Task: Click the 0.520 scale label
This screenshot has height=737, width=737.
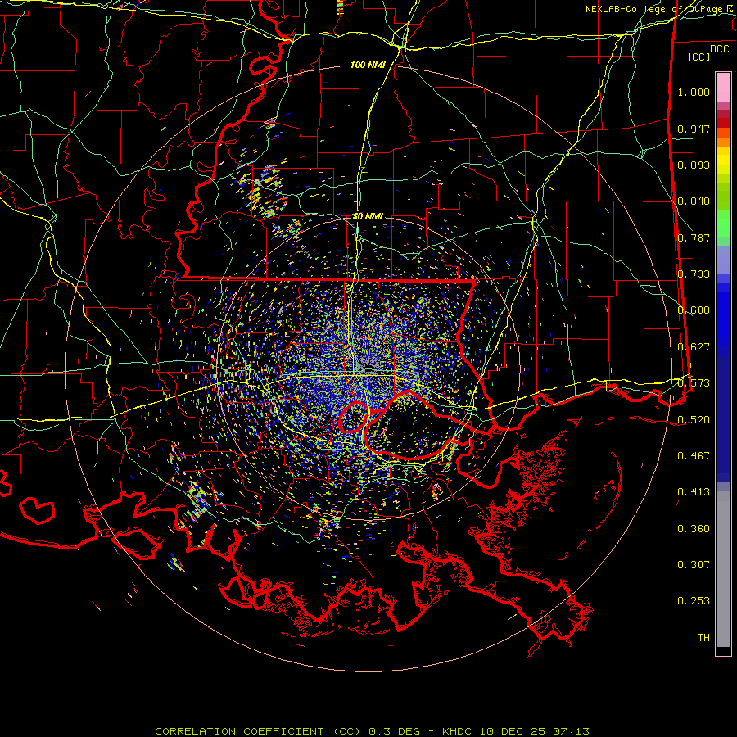Action: [x=694, y=420]
